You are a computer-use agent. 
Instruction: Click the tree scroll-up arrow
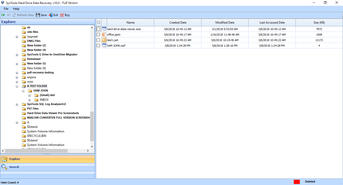[92, 27]
